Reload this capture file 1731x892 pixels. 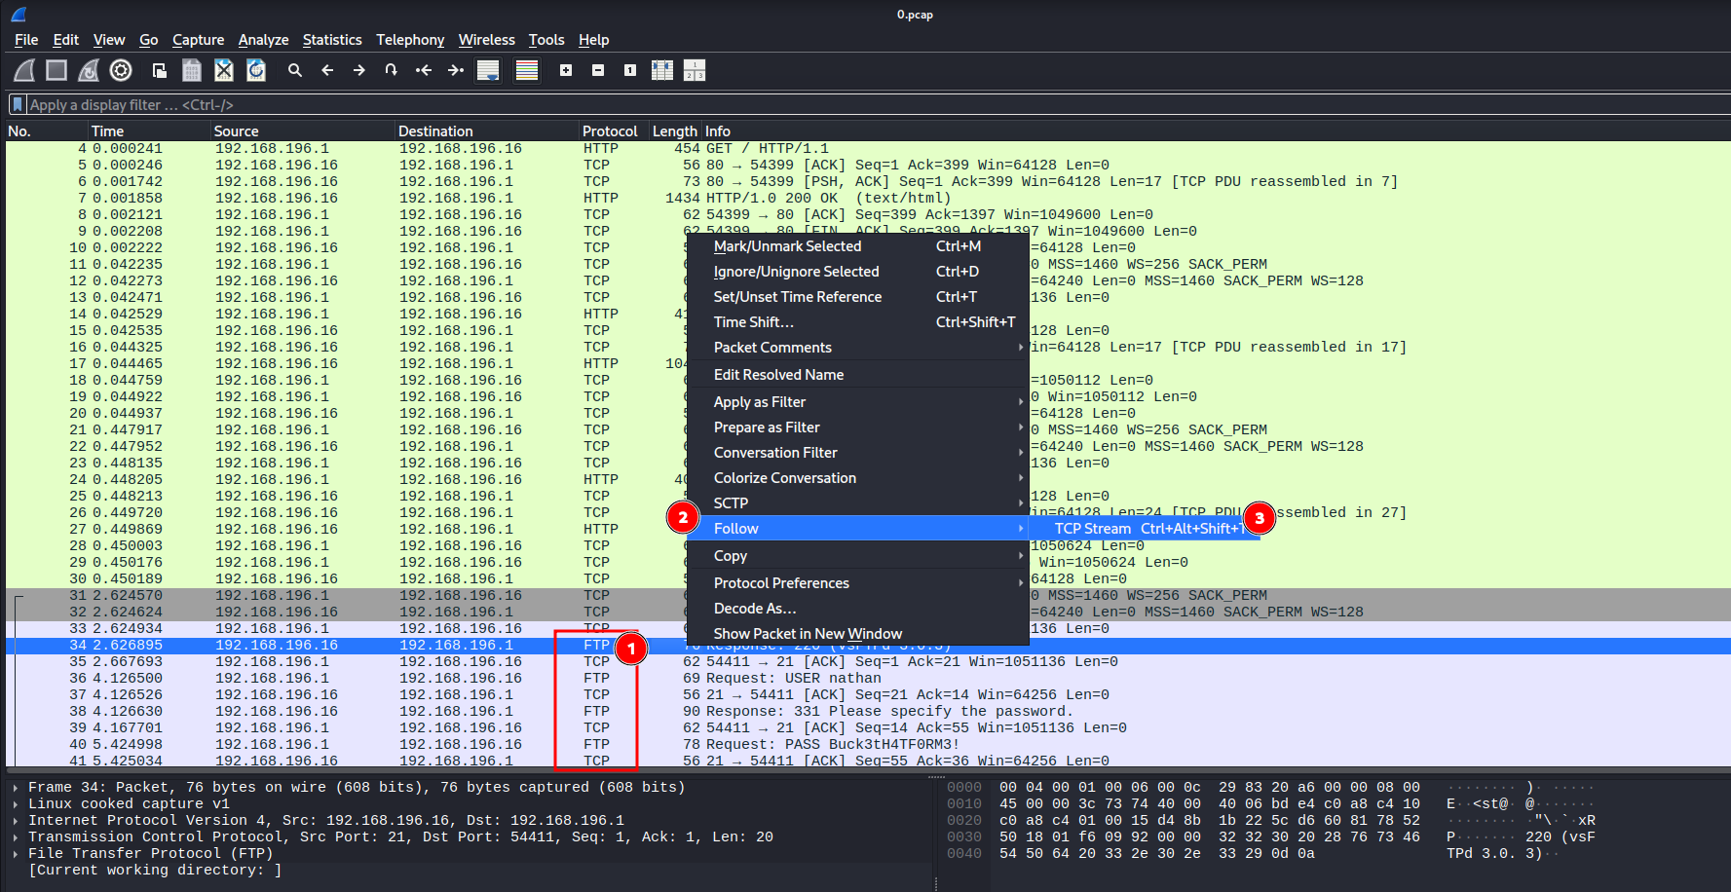255,69
